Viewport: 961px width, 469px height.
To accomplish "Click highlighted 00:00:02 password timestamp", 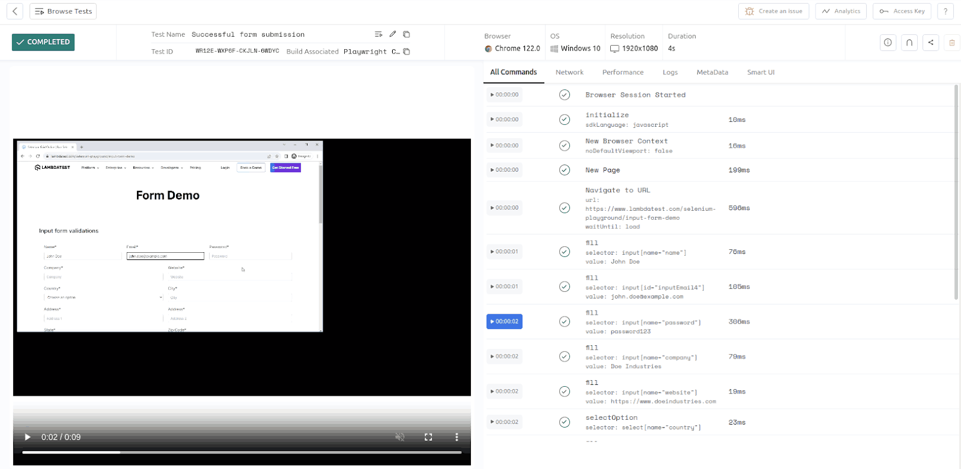I will point(505,321).
